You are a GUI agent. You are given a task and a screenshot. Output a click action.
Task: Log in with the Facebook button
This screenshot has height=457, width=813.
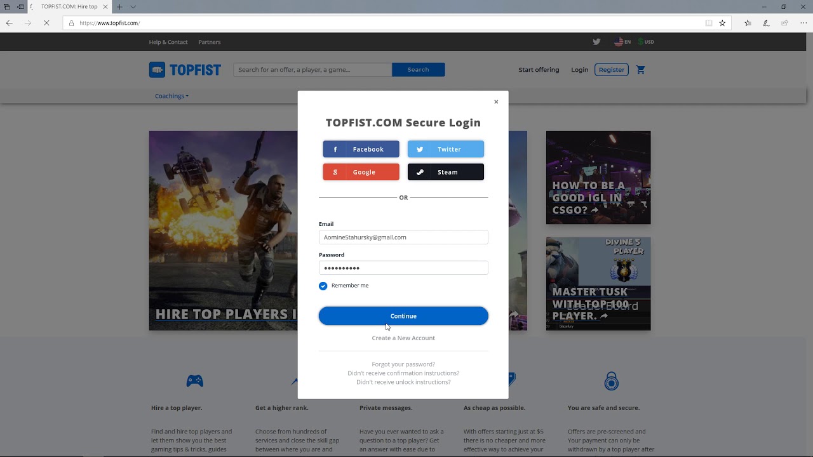361,149
